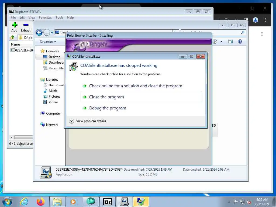Open the 7-Zip Edit menu
276x207 pixels.
(x=22, y=18)
